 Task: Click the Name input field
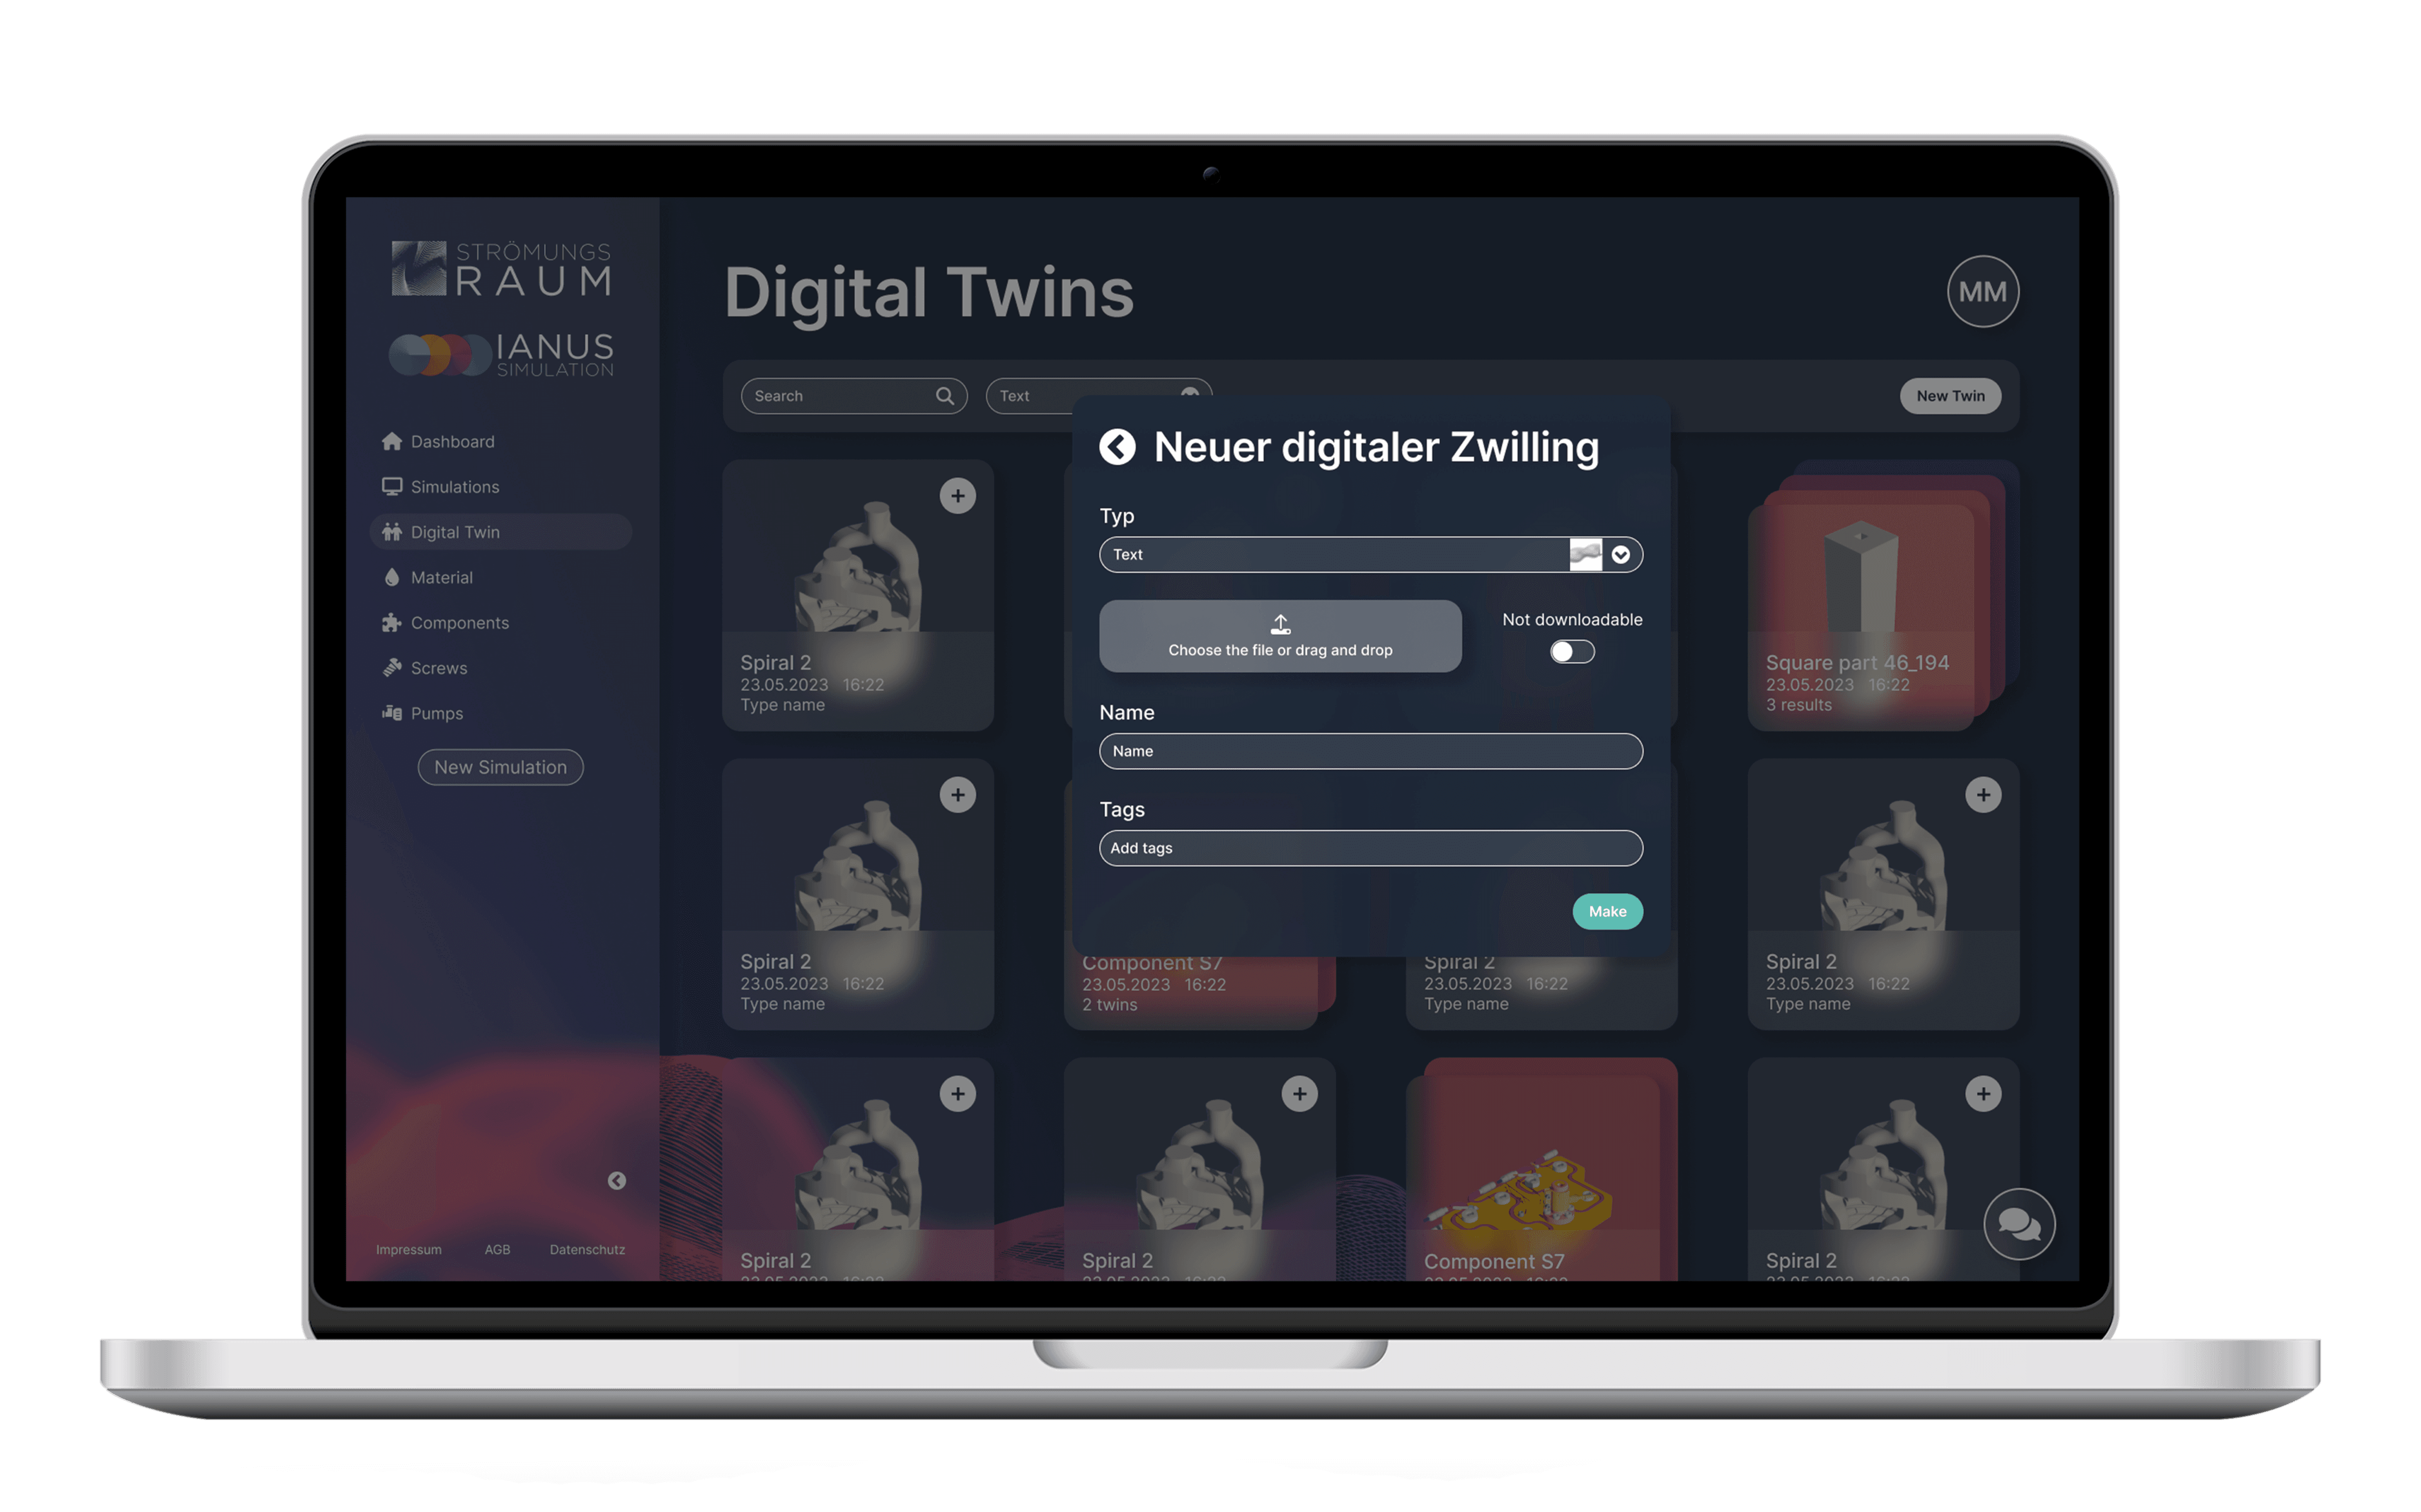pos(1370,749)
